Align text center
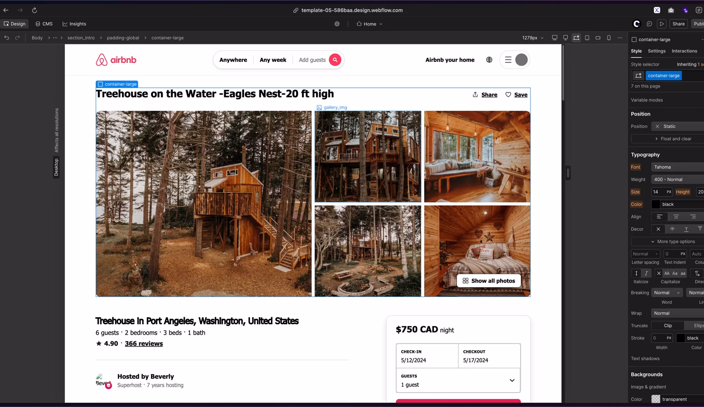The width and height of the screenshot is (704, 407). [x=676, y=216]
